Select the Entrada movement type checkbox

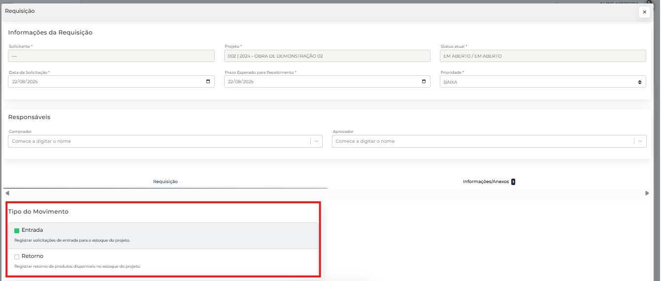(17, 230)
